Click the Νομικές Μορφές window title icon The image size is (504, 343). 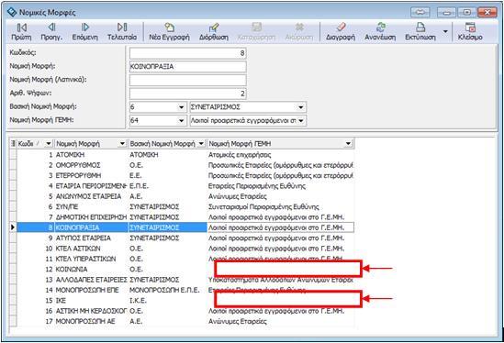click(12, 12)
